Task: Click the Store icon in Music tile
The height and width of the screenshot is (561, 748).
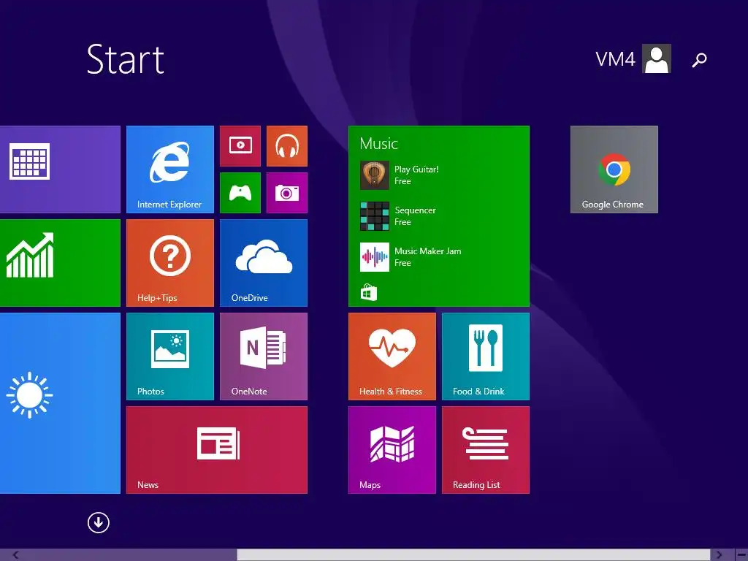Action: point(368,292)
